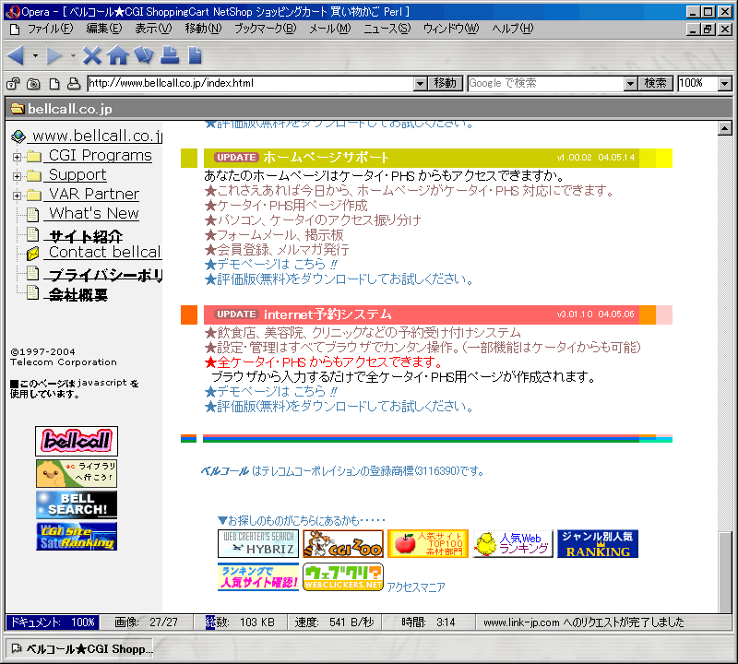This screenshot has width=738, height=664.
Task: Toggle the security padlock icon
Action: (x=13, y=84)
